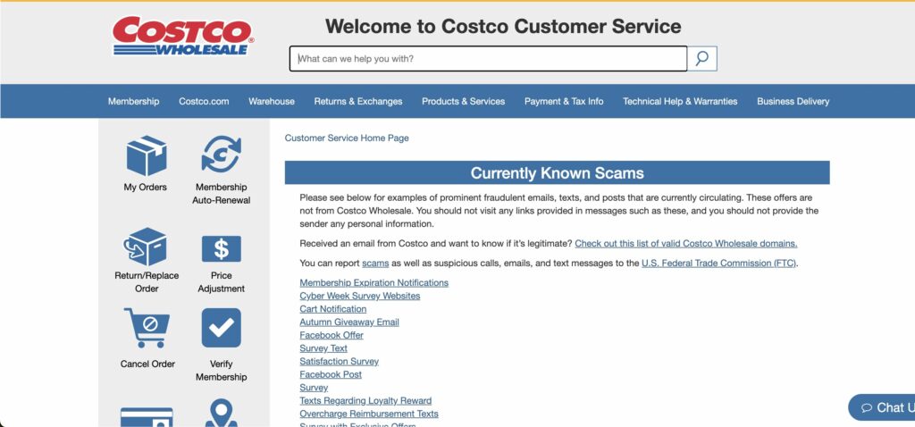Open the Chat bubble button
The width and height of the screenshot is (915, 427).
(x=882, y=407)
